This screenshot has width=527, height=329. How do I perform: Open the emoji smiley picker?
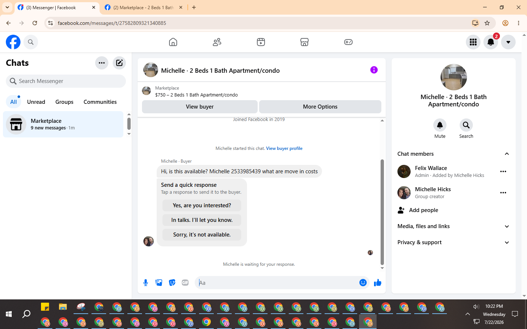363,283
